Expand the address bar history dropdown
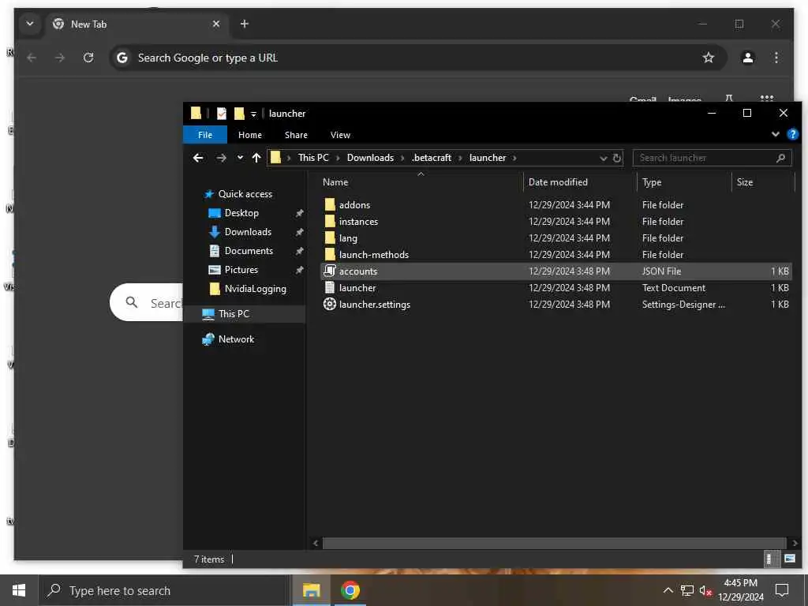Screen dimensions: 808x606 pos(604,158)
